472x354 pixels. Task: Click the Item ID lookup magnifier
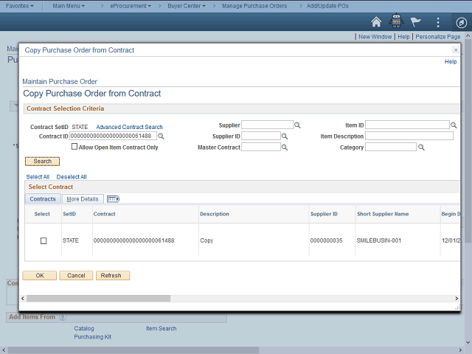pyautogui.click(x=454, y=125)
